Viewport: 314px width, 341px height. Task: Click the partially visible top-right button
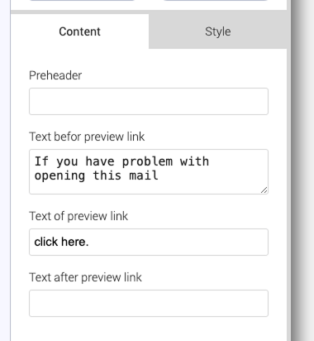(216, 0)
